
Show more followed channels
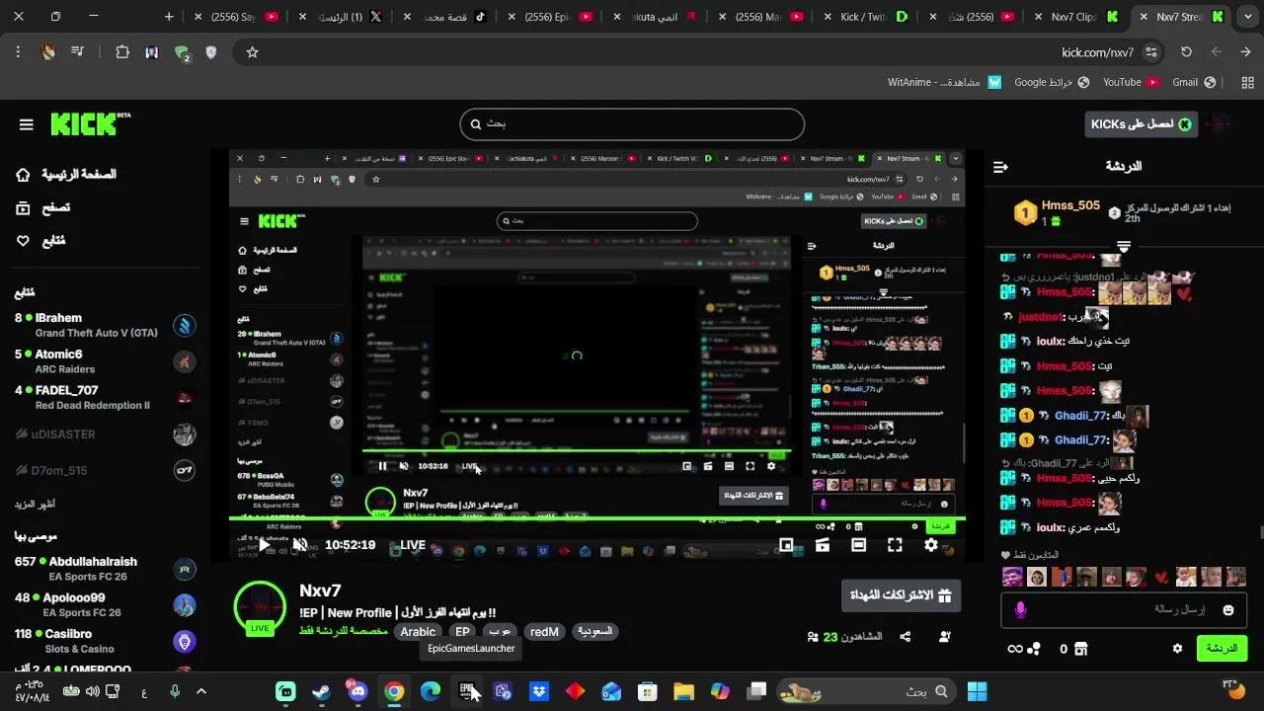pyautogui.click(x=35, y=504)
